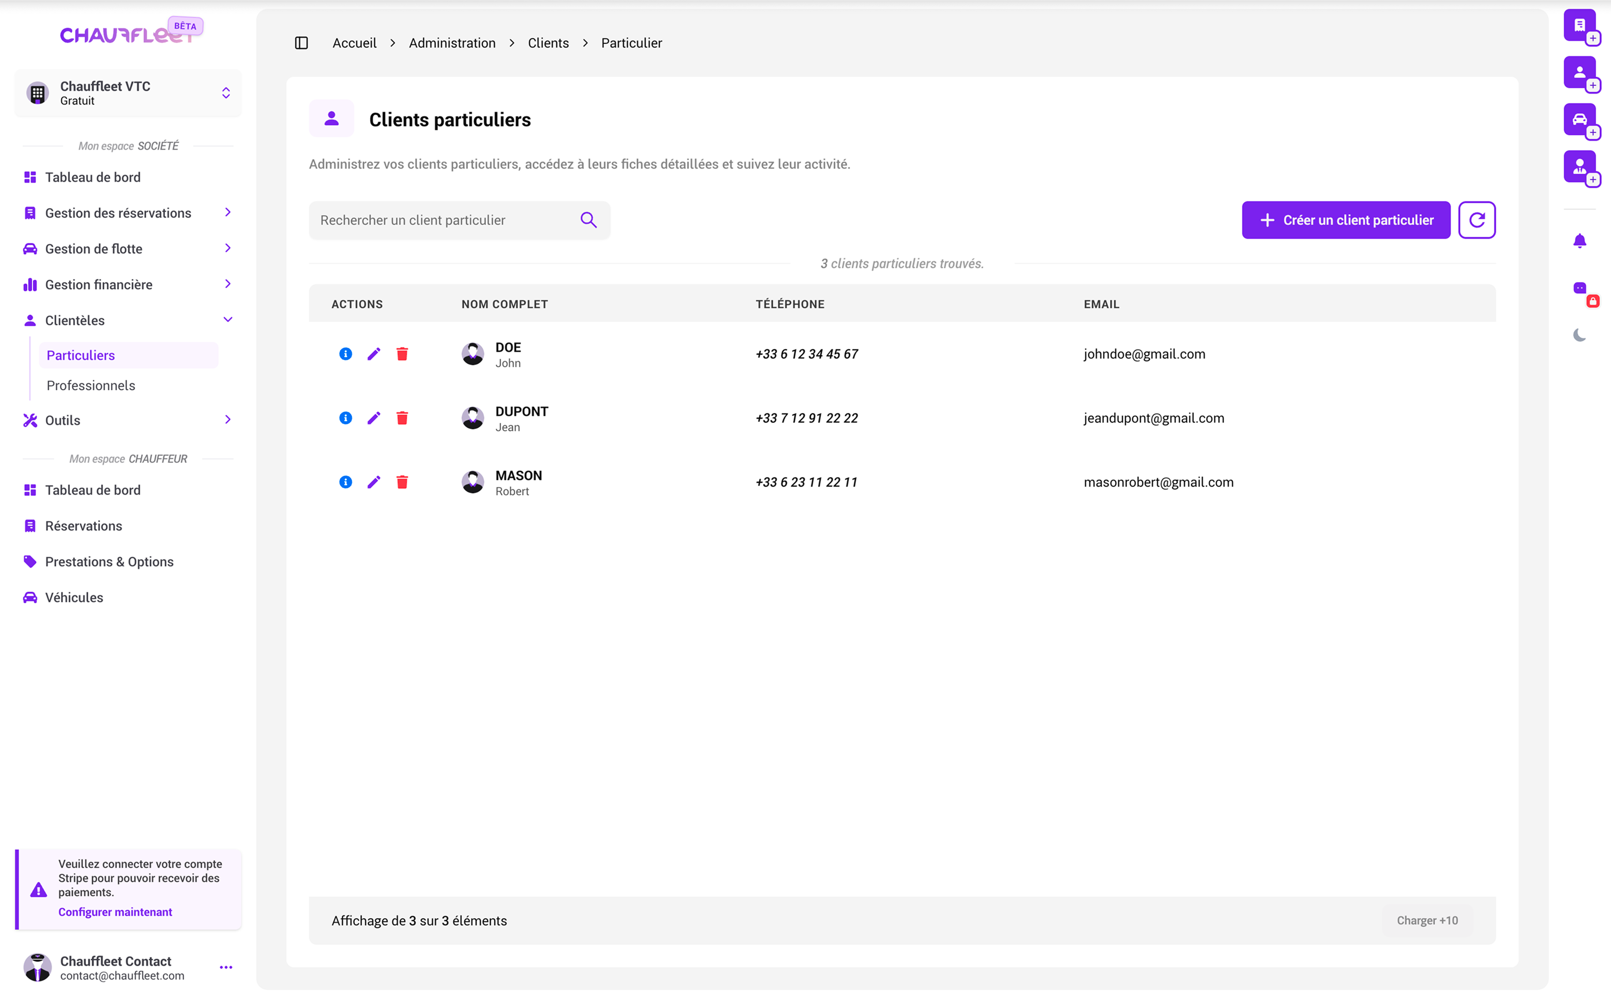1611x1005 pixels.
Task: Open Configurer maintenant for Stripe setup
Action: (x=115, y=911)
